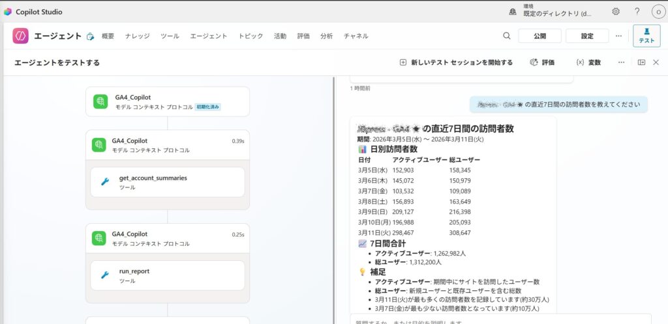Click the help question mark icon
This screenshot has width=668, height=324.
click(x=637, y=12)
